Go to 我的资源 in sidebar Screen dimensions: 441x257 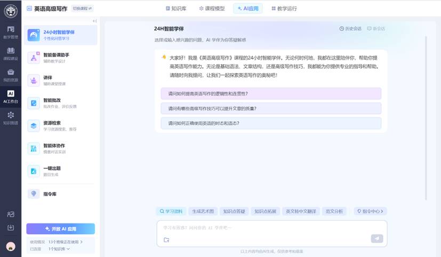[x=10, y=75]
